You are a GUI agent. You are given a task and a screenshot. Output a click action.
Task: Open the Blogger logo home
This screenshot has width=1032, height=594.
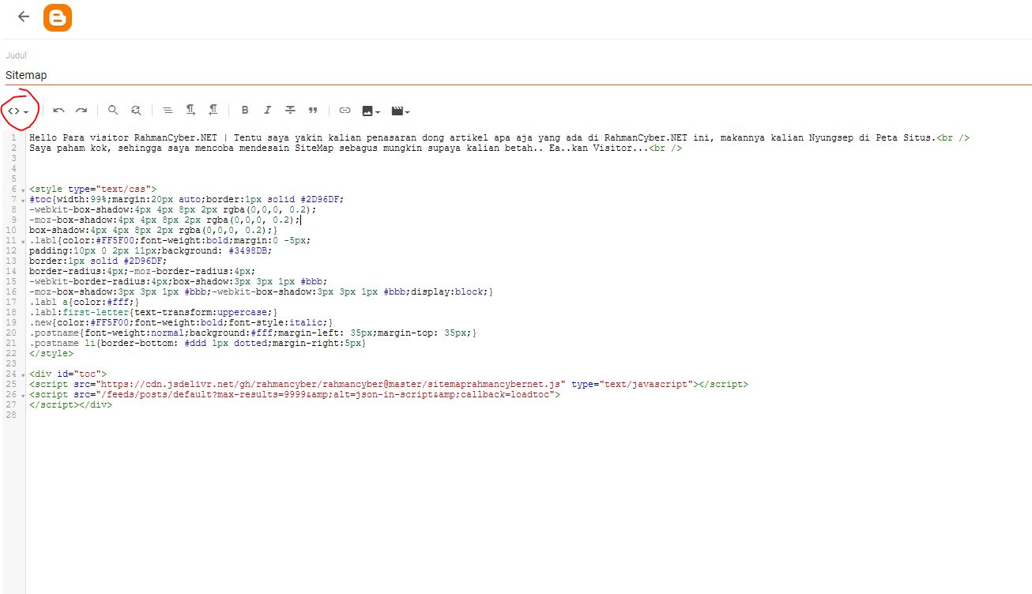tap(58, 17)
